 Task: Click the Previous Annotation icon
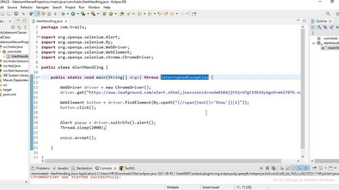click(x=149, y=14)
